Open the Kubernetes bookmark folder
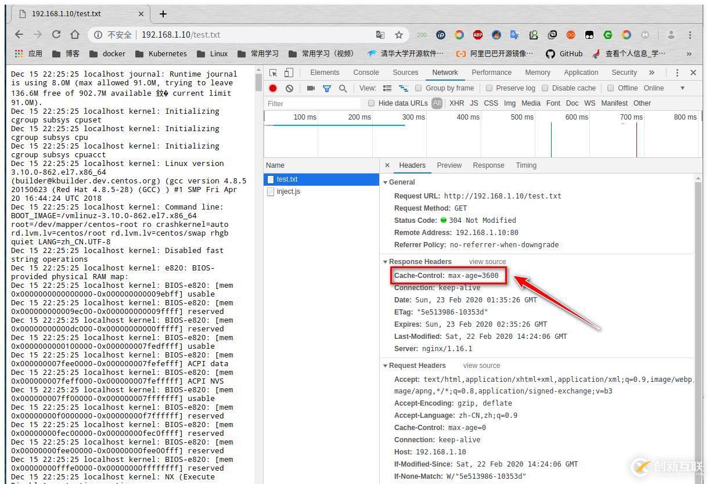709x484 pixels. pyautogui.click(x=161, y=53)
